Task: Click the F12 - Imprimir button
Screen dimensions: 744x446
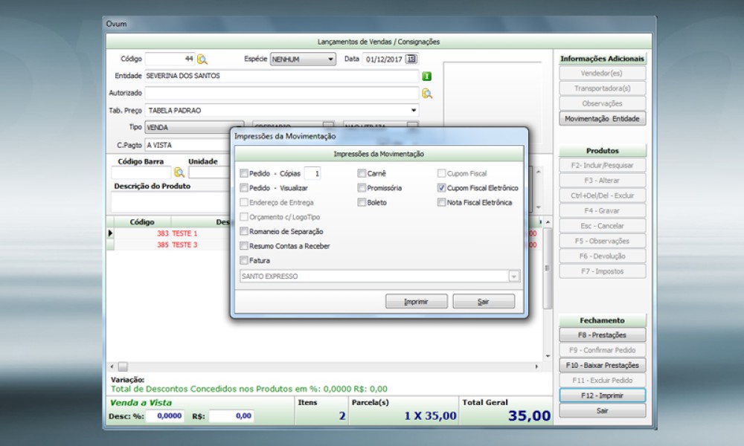Action: 603,395
